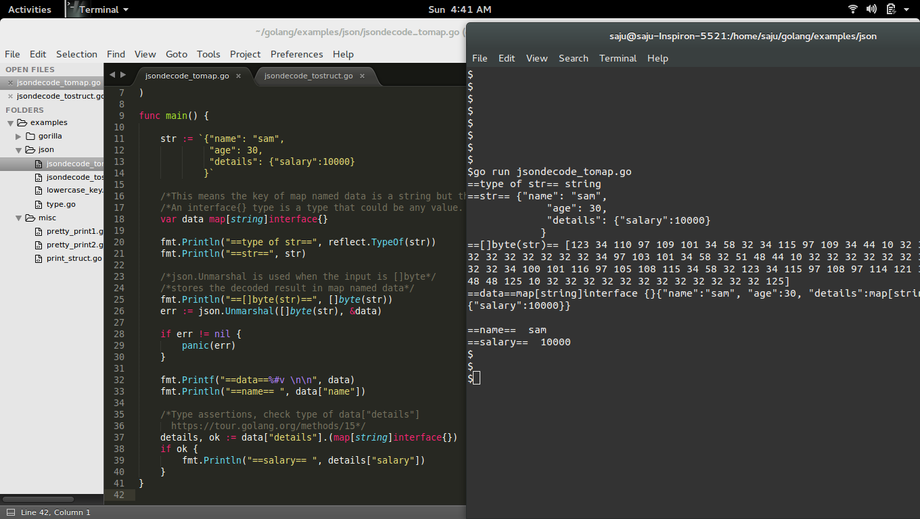This screenshot has height=519, width=920.
Task: Click the json folder icon
Action: pyautogui.click(x=30, y=149)
